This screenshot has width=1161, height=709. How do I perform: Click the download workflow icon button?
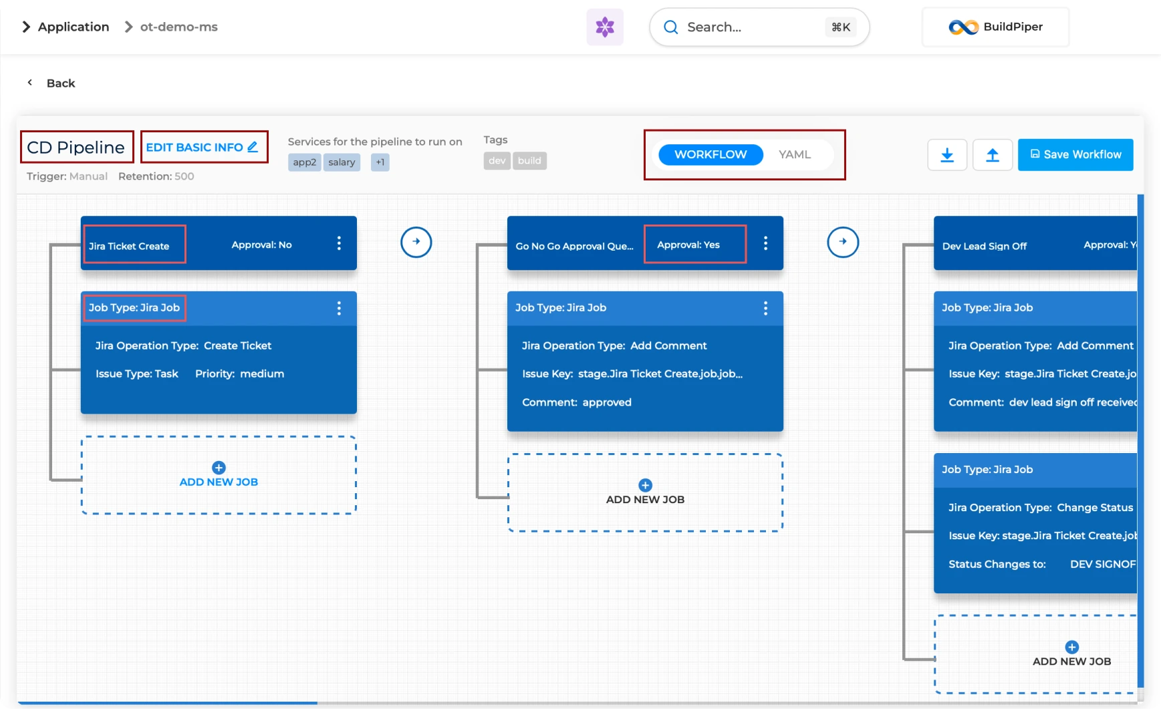coord(947,155)
